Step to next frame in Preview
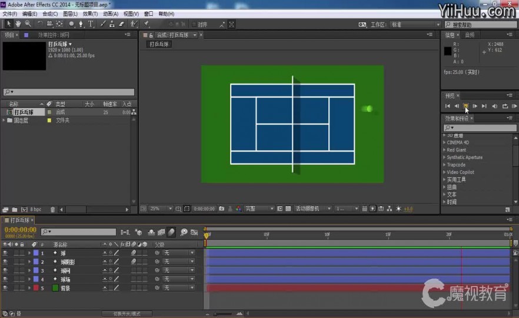The width and height of the screenshot is (519, 318). coord(475,105)
